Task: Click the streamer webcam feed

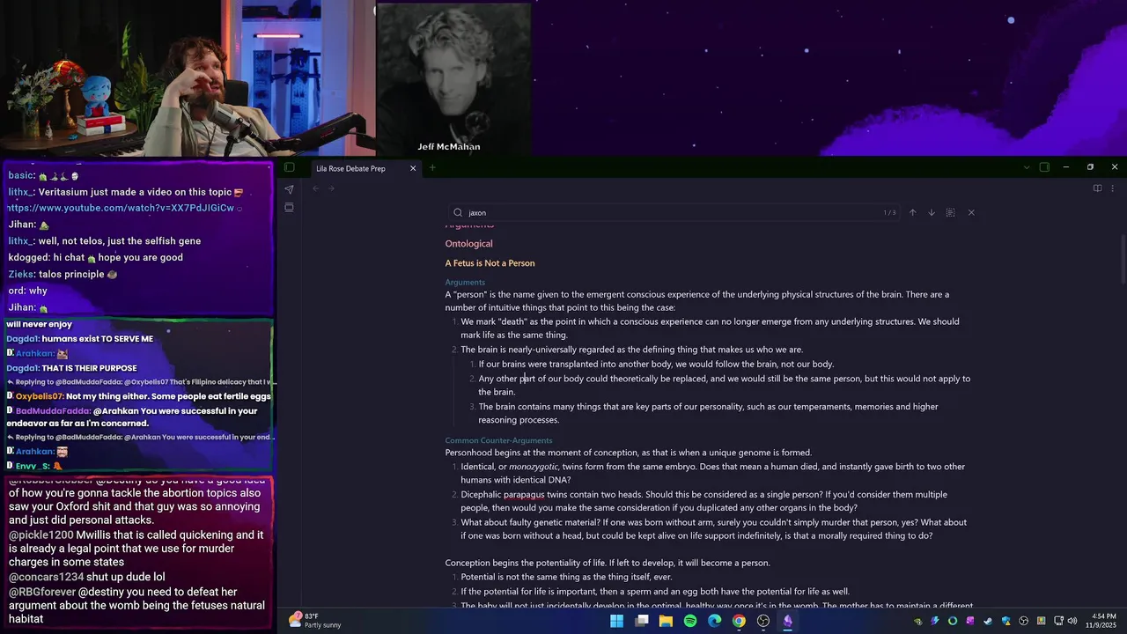Action: click(187, 77)
